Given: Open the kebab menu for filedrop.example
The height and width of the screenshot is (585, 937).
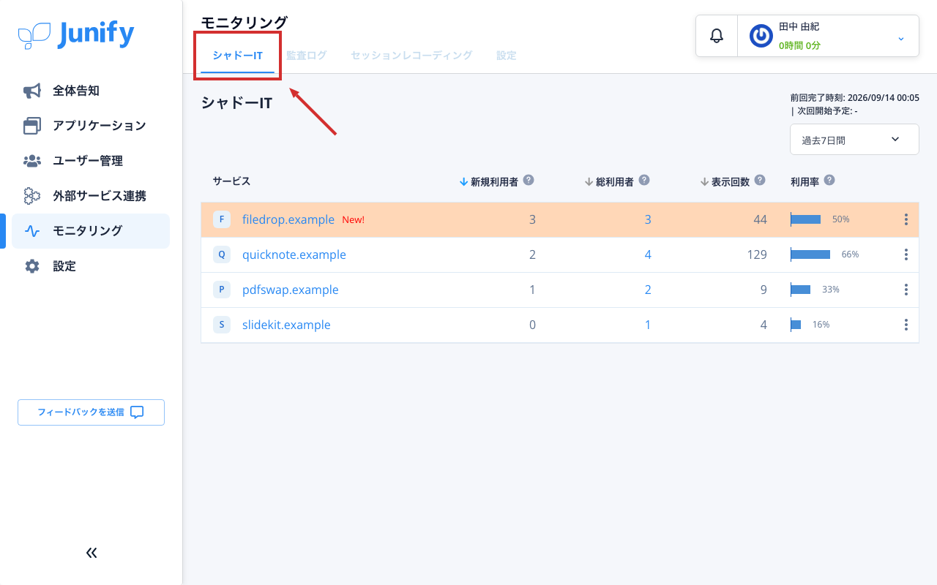Looking at the screenshot, I should (906, 219).
